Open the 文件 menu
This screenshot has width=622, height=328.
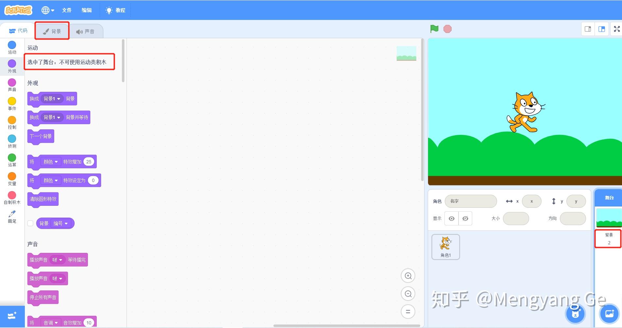(x=67, y=10)
